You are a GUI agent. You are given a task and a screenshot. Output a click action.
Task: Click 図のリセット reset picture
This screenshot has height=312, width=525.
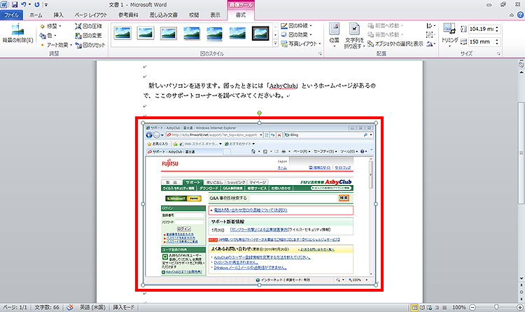click(x=90, y=45)
